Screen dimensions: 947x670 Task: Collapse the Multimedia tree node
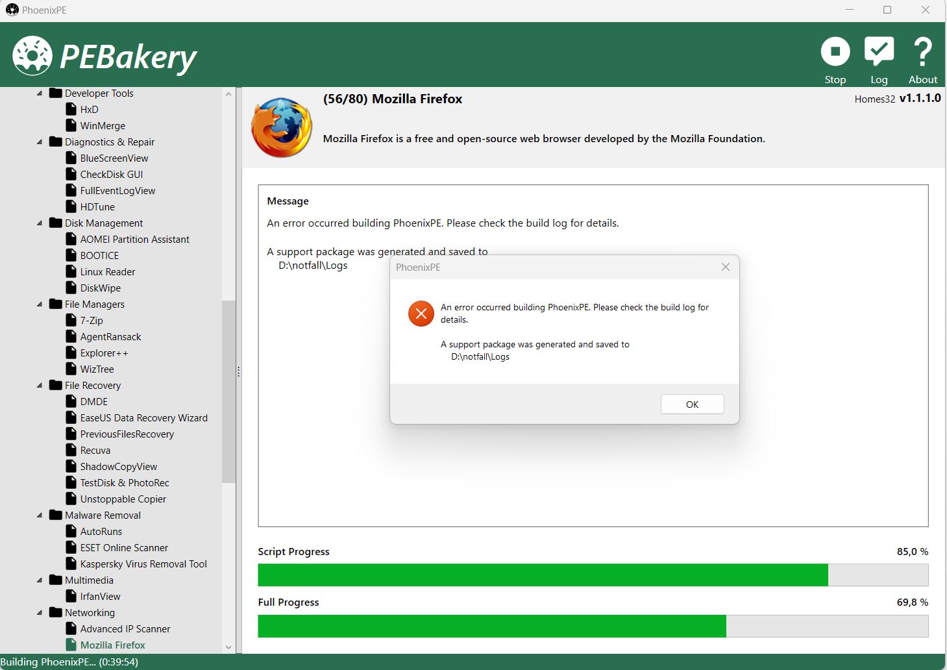[40, 580]
